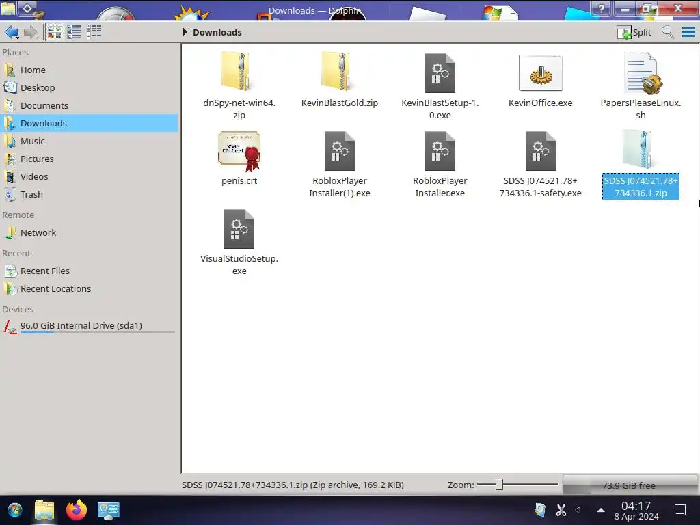Launch Firefox from the taskbar
700x525 pixels.
pos(77,510)
